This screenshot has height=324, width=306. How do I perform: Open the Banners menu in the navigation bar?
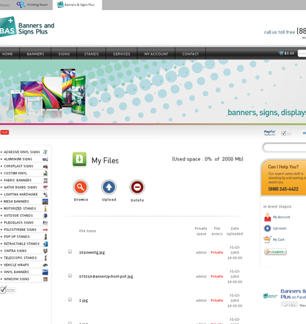point(35,54)
